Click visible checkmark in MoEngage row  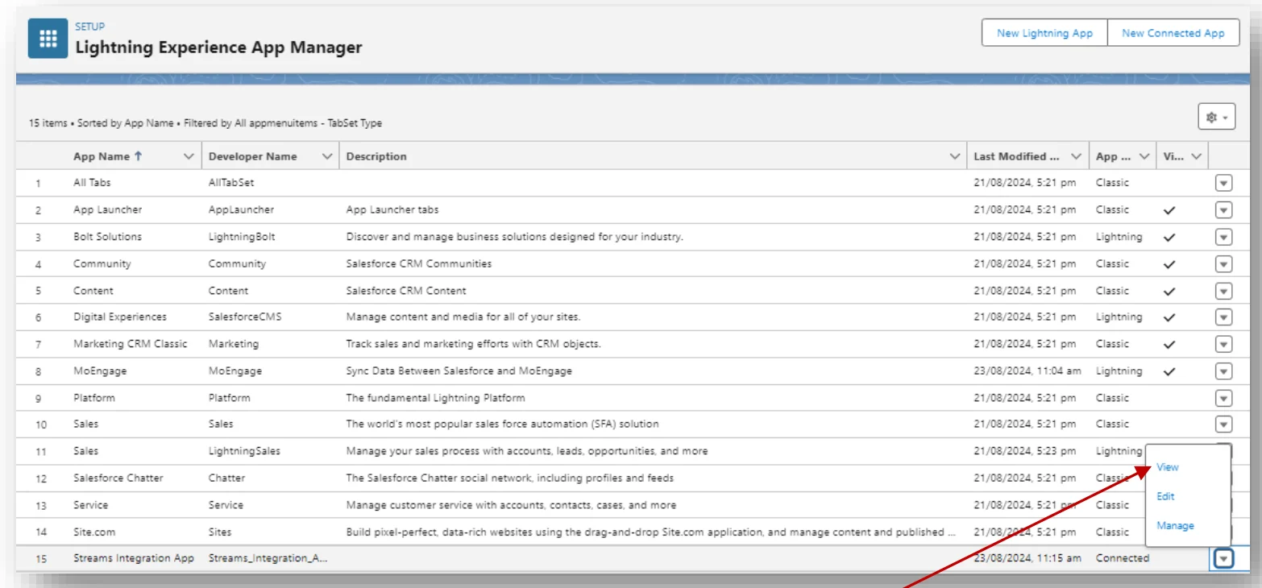(1170, 371)
